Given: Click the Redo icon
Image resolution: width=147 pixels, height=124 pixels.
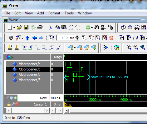Looking at the screenshot, I should (x=78, y=27).
